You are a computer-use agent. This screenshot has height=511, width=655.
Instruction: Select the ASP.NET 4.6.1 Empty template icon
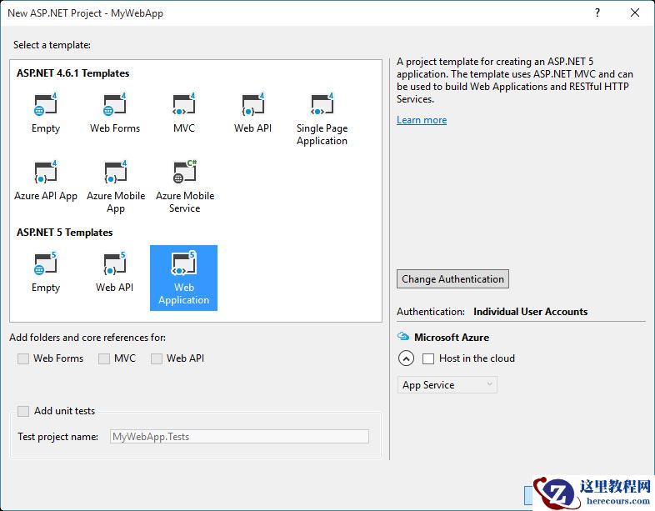coord(45,104)
